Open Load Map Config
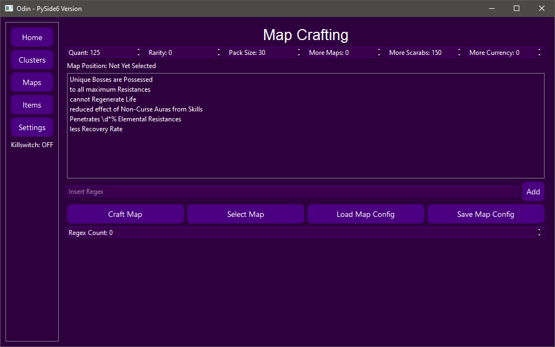Image resolution: width=555 pixels, height=347 pixels. [366, 214]
